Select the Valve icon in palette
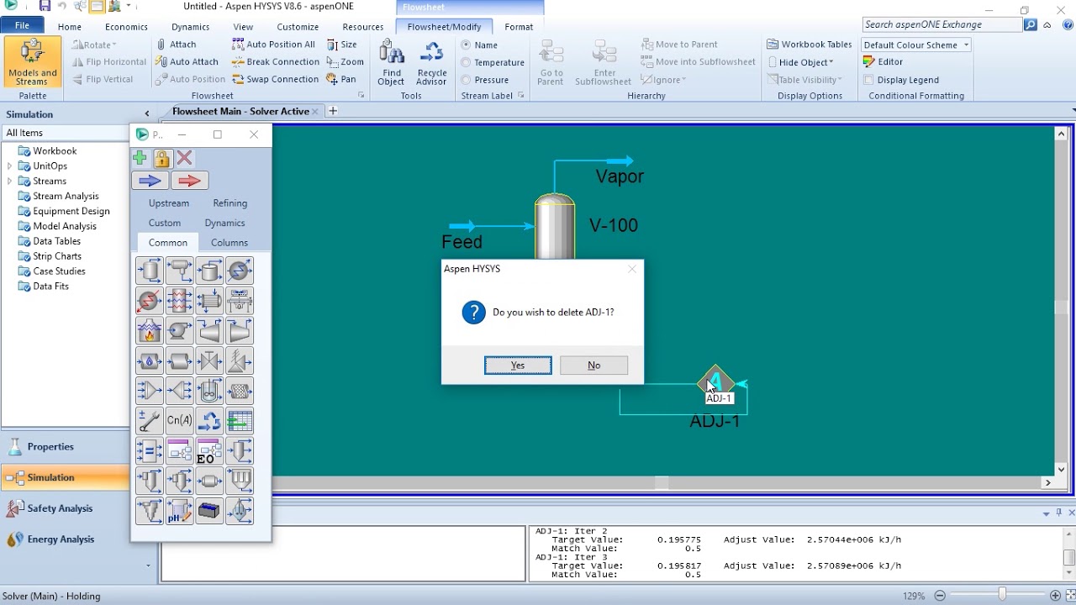Screen dimensions: 1076x605 click(x=210, y=361)
